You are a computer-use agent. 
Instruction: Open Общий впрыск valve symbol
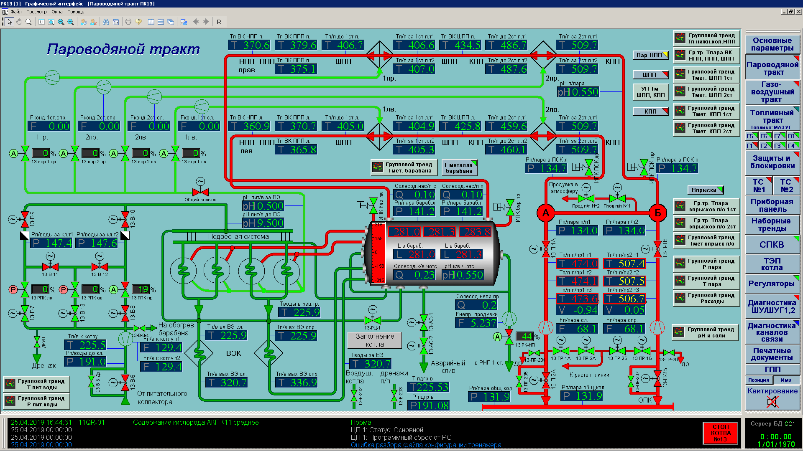(200, 192)
